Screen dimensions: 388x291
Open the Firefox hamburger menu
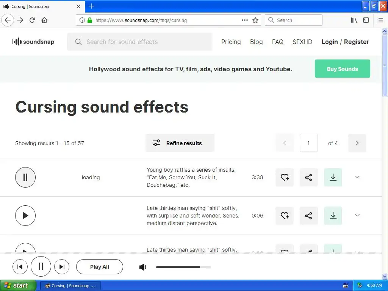[381, 20]
